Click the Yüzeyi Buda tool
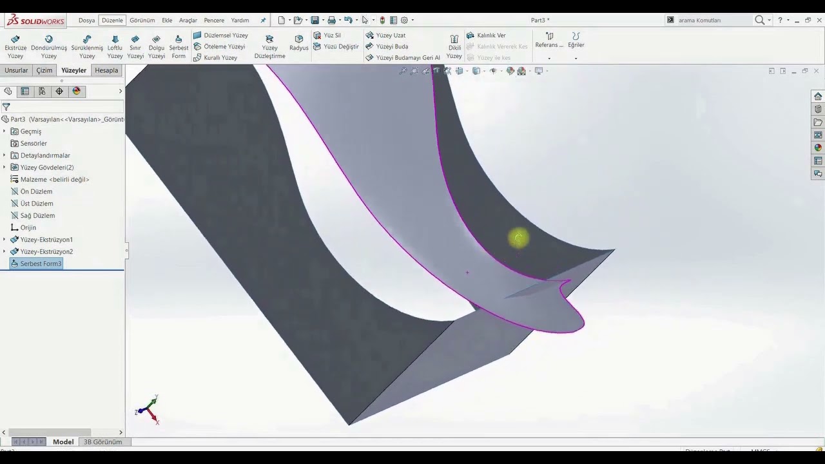The width and height of the screenshot is (825, 464). tap(387, 46)
